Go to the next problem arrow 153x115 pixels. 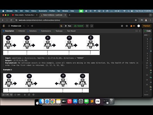pyautogui.click(x=28, y=26)
